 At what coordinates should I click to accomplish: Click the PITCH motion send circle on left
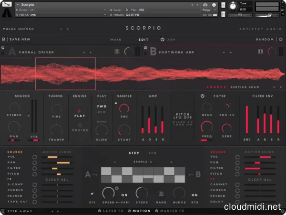pos(34,174)
